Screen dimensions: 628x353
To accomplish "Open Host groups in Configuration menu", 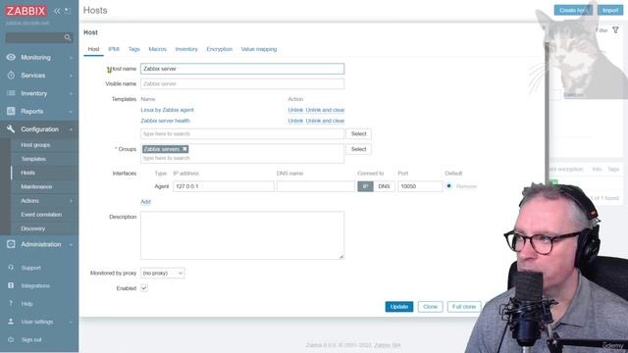I will [35, 145].
